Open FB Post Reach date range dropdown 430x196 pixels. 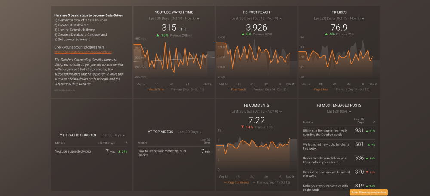tap(256, 19)
